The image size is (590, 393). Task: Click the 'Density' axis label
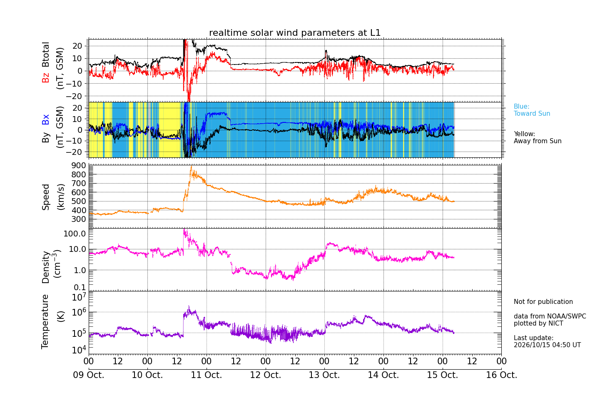tap(46, 267)
